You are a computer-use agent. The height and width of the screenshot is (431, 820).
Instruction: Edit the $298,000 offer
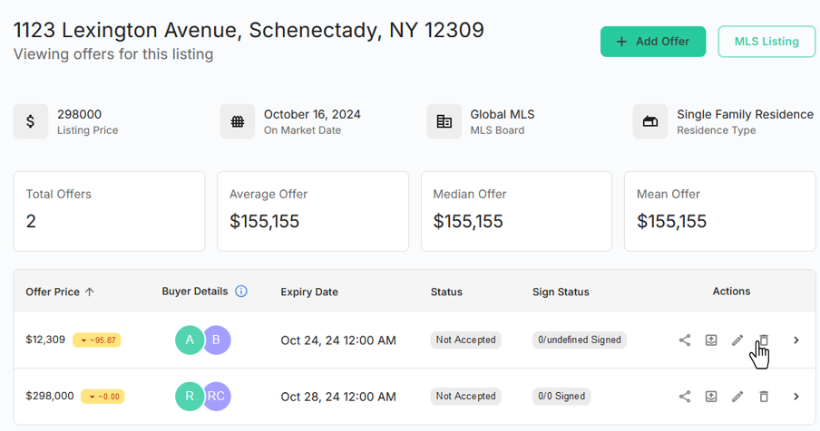tap(737, 397)
